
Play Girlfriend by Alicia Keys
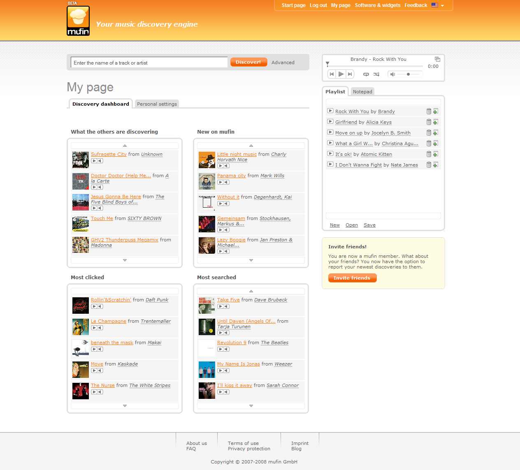(330, 121)
